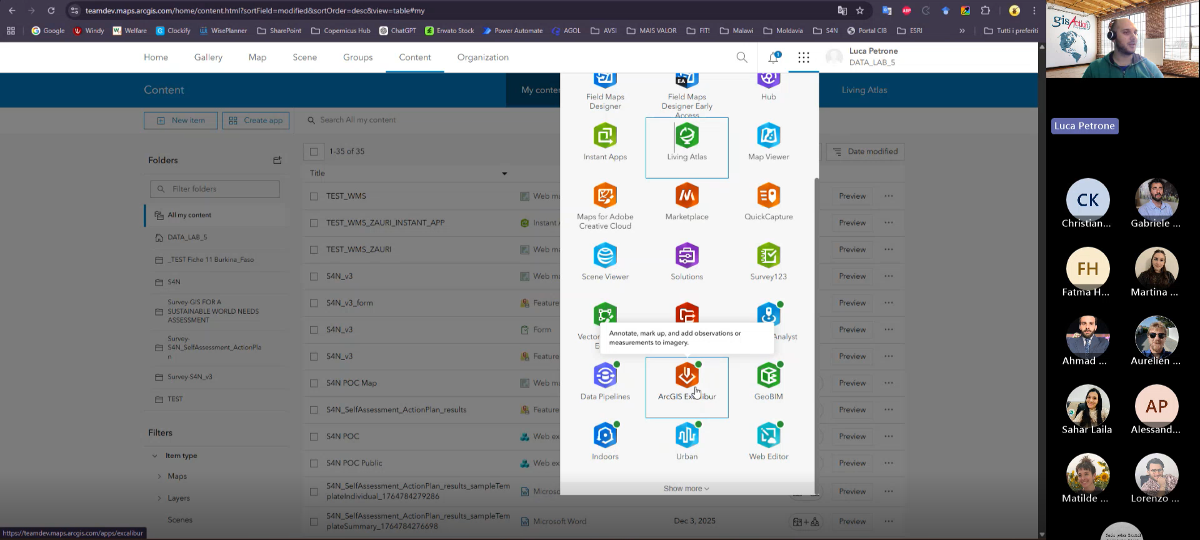The width and height of the screenshot is (1200, 540).
Task: Open Scene Viewer app
Action: click(605, 262)
